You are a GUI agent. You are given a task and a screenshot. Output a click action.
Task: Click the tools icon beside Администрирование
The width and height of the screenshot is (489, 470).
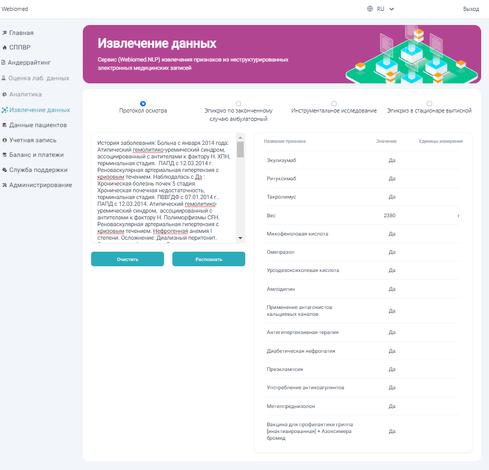point(4,185)
